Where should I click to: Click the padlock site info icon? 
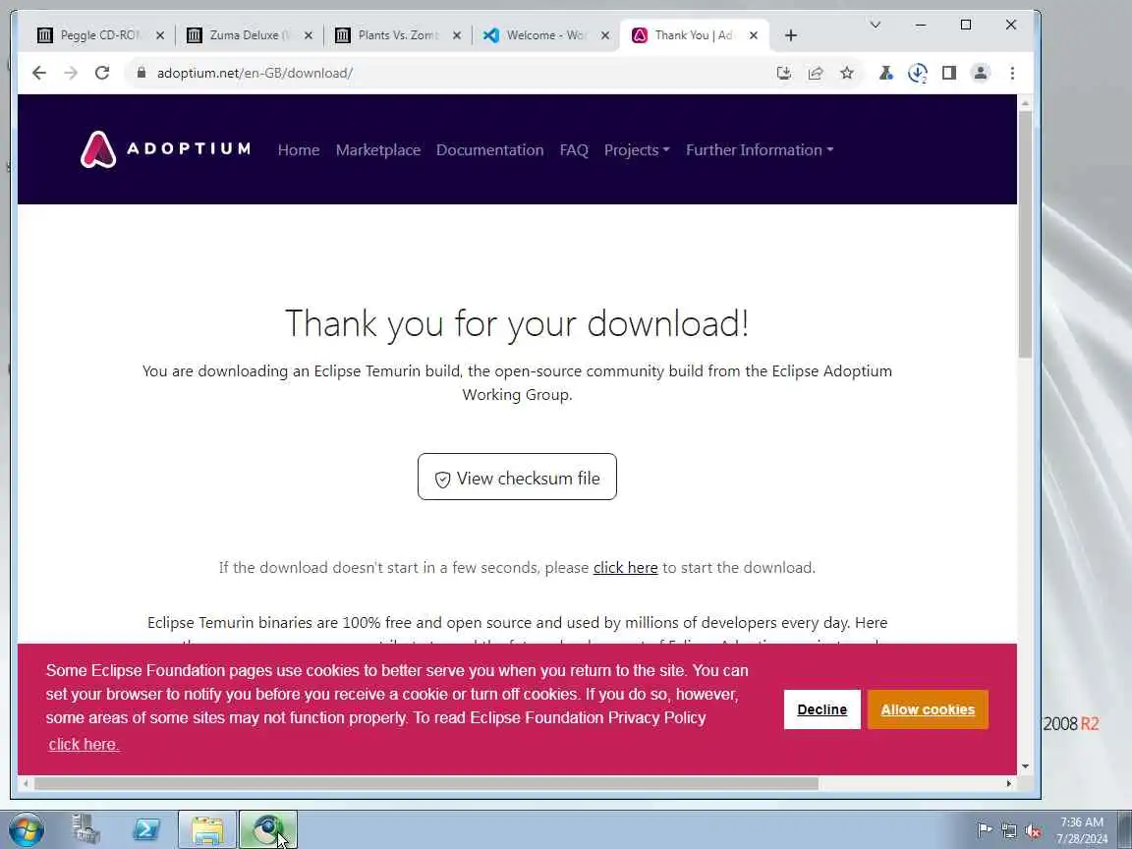[x=141, y=73]
